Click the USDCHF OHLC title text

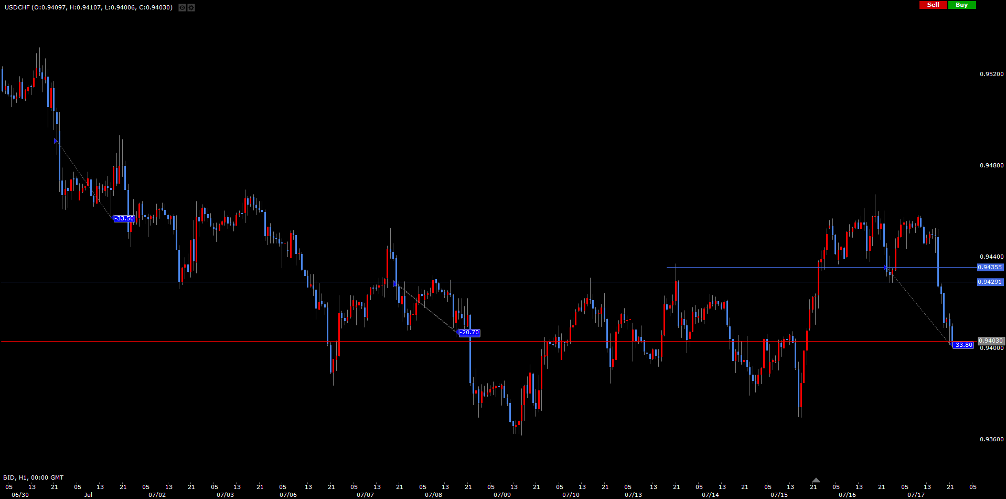(88, 7)
